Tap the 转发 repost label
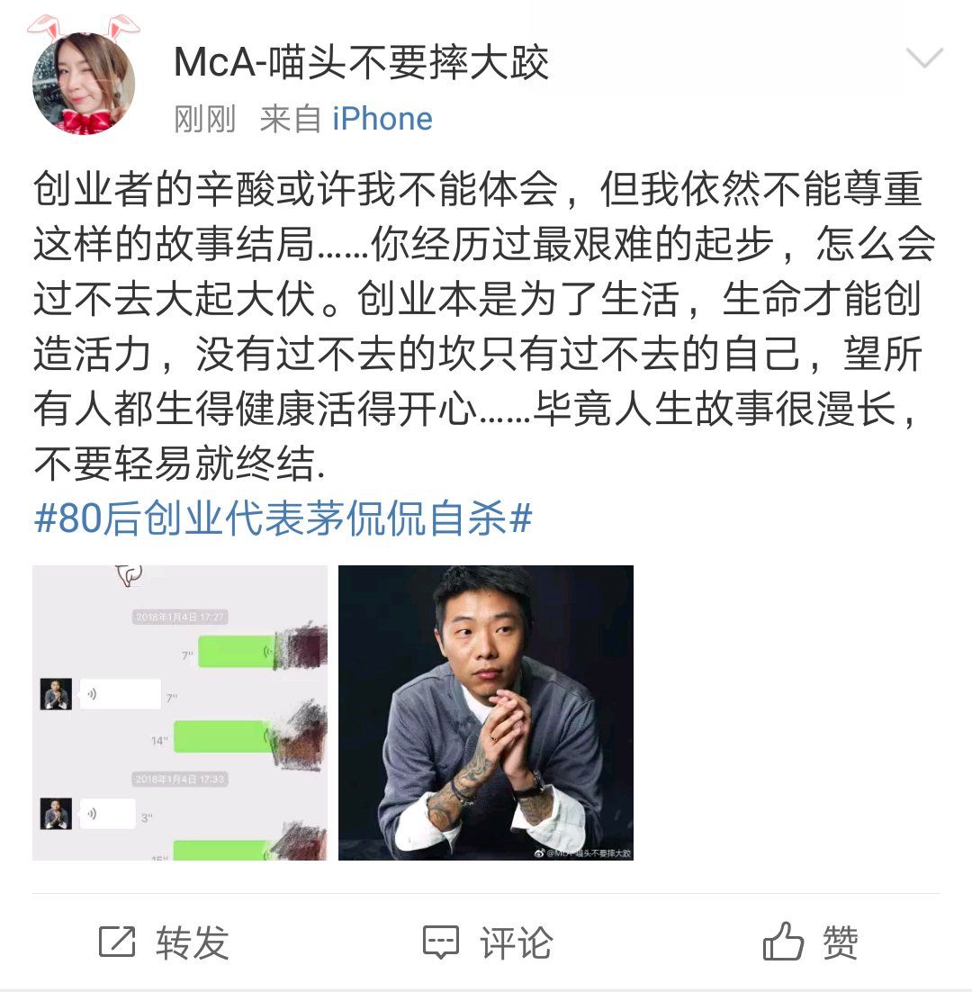The image size is (972, 992). (x=193, y=942)
